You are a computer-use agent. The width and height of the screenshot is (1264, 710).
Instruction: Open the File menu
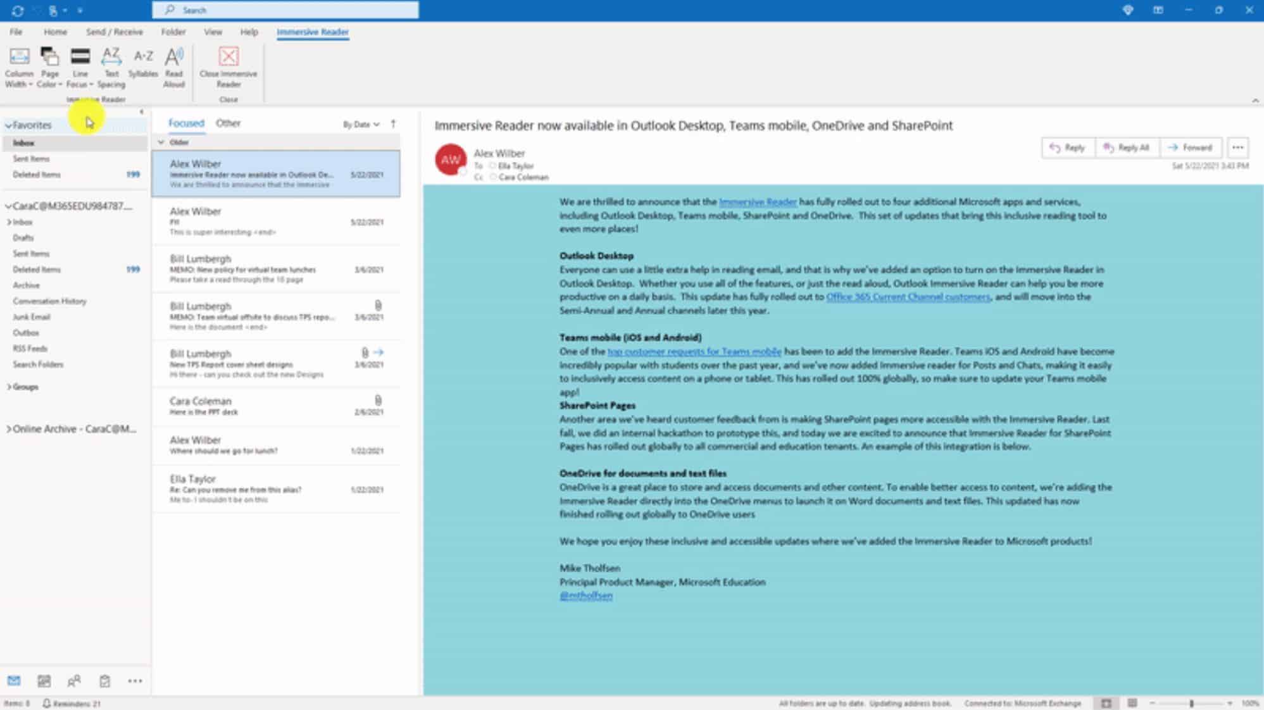click(x=16, y=32)
